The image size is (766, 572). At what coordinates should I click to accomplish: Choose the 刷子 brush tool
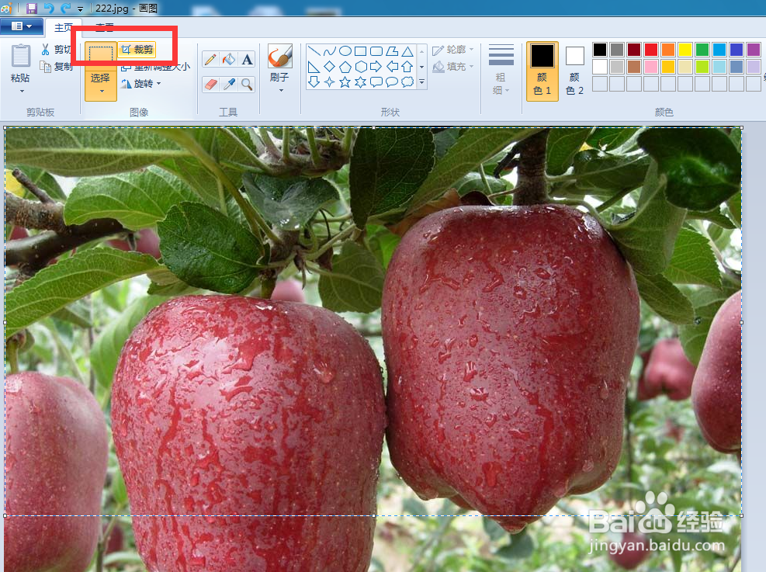coord(280,57)
